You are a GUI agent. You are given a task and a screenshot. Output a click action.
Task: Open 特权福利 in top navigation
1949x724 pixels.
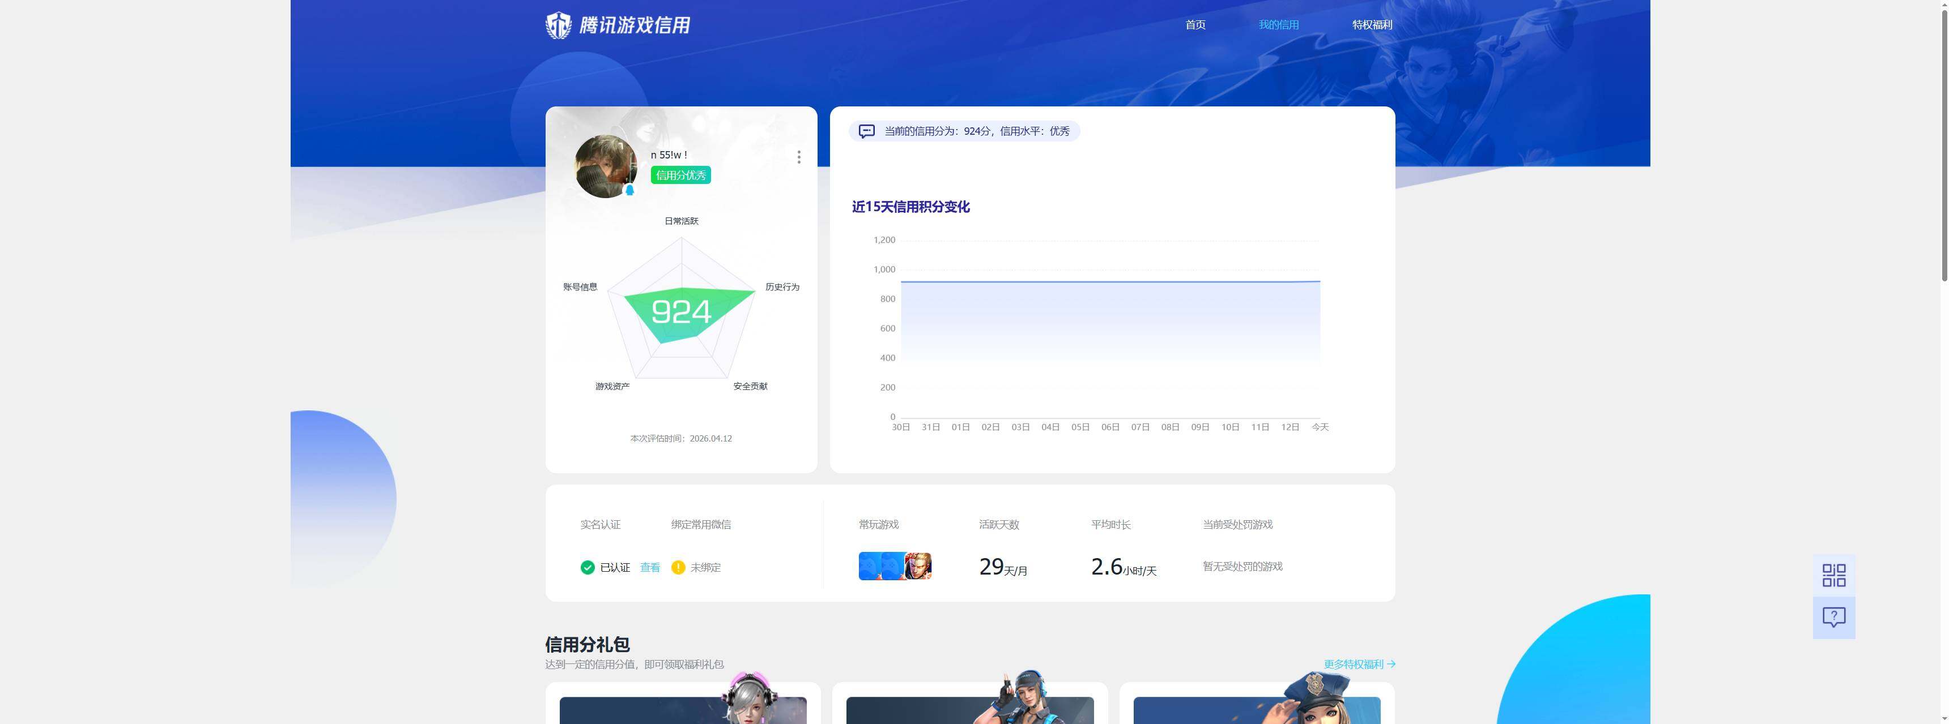(1372, 25)
